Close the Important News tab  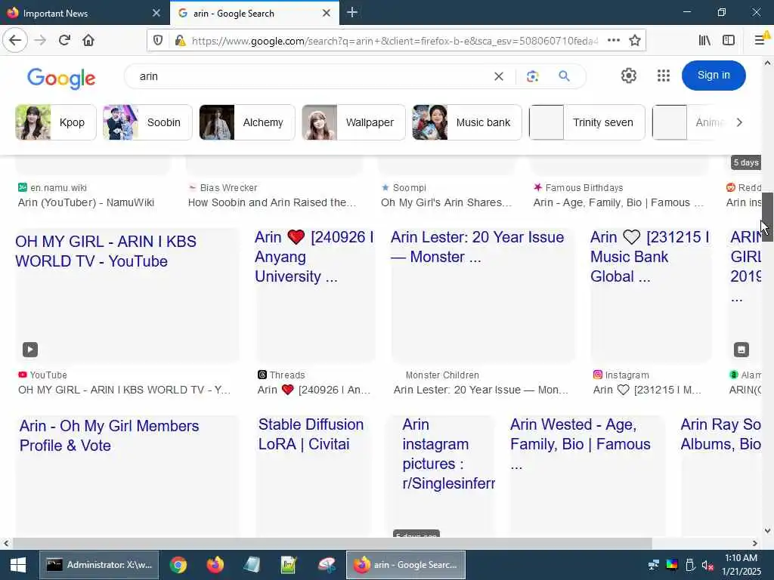click(156, 13)
